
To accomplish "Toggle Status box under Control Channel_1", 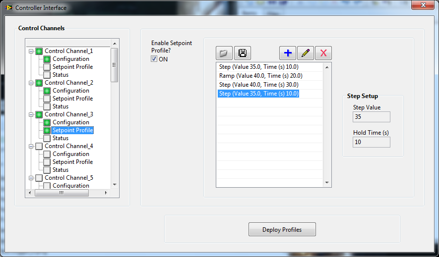I will [47, 75].
